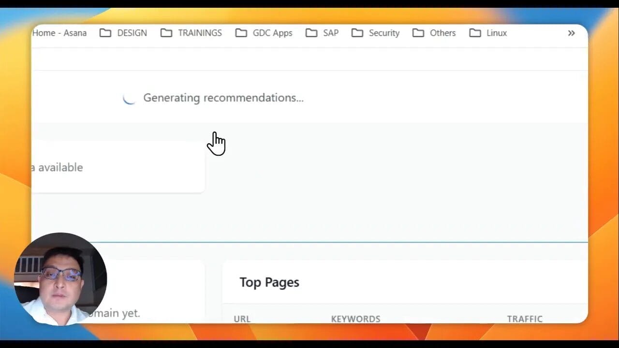Open the Others bookmarks folder

pyautogui.click(x=442, y=32)
